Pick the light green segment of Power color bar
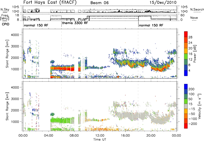Screen dimensions: 204x141 point(186,57)
